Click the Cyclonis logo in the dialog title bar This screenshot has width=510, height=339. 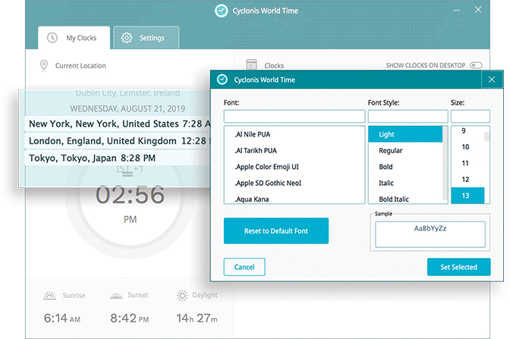click(x=222, y=80)
